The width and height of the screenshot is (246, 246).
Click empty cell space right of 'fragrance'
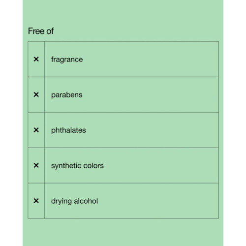151,59
